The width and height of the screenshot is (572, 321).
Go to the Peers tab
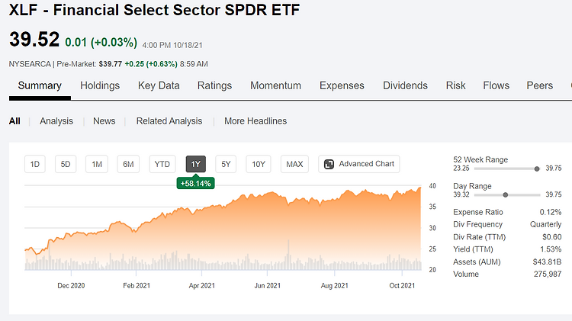(x=539, y=85)
